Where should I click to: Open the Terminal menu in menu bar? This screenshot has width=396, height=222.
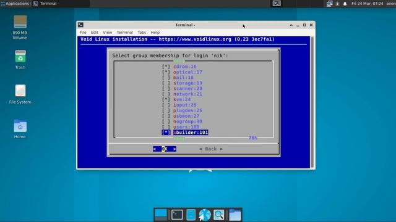[x=125, y=33]
